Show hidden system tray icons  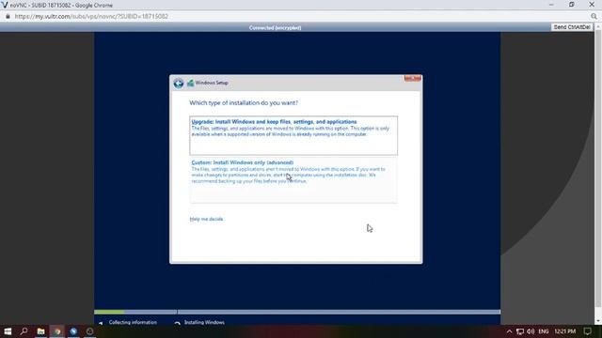(509, 331)
